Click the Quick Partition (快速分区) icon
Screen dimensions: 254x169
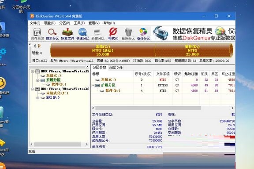[x=83, y=34]
